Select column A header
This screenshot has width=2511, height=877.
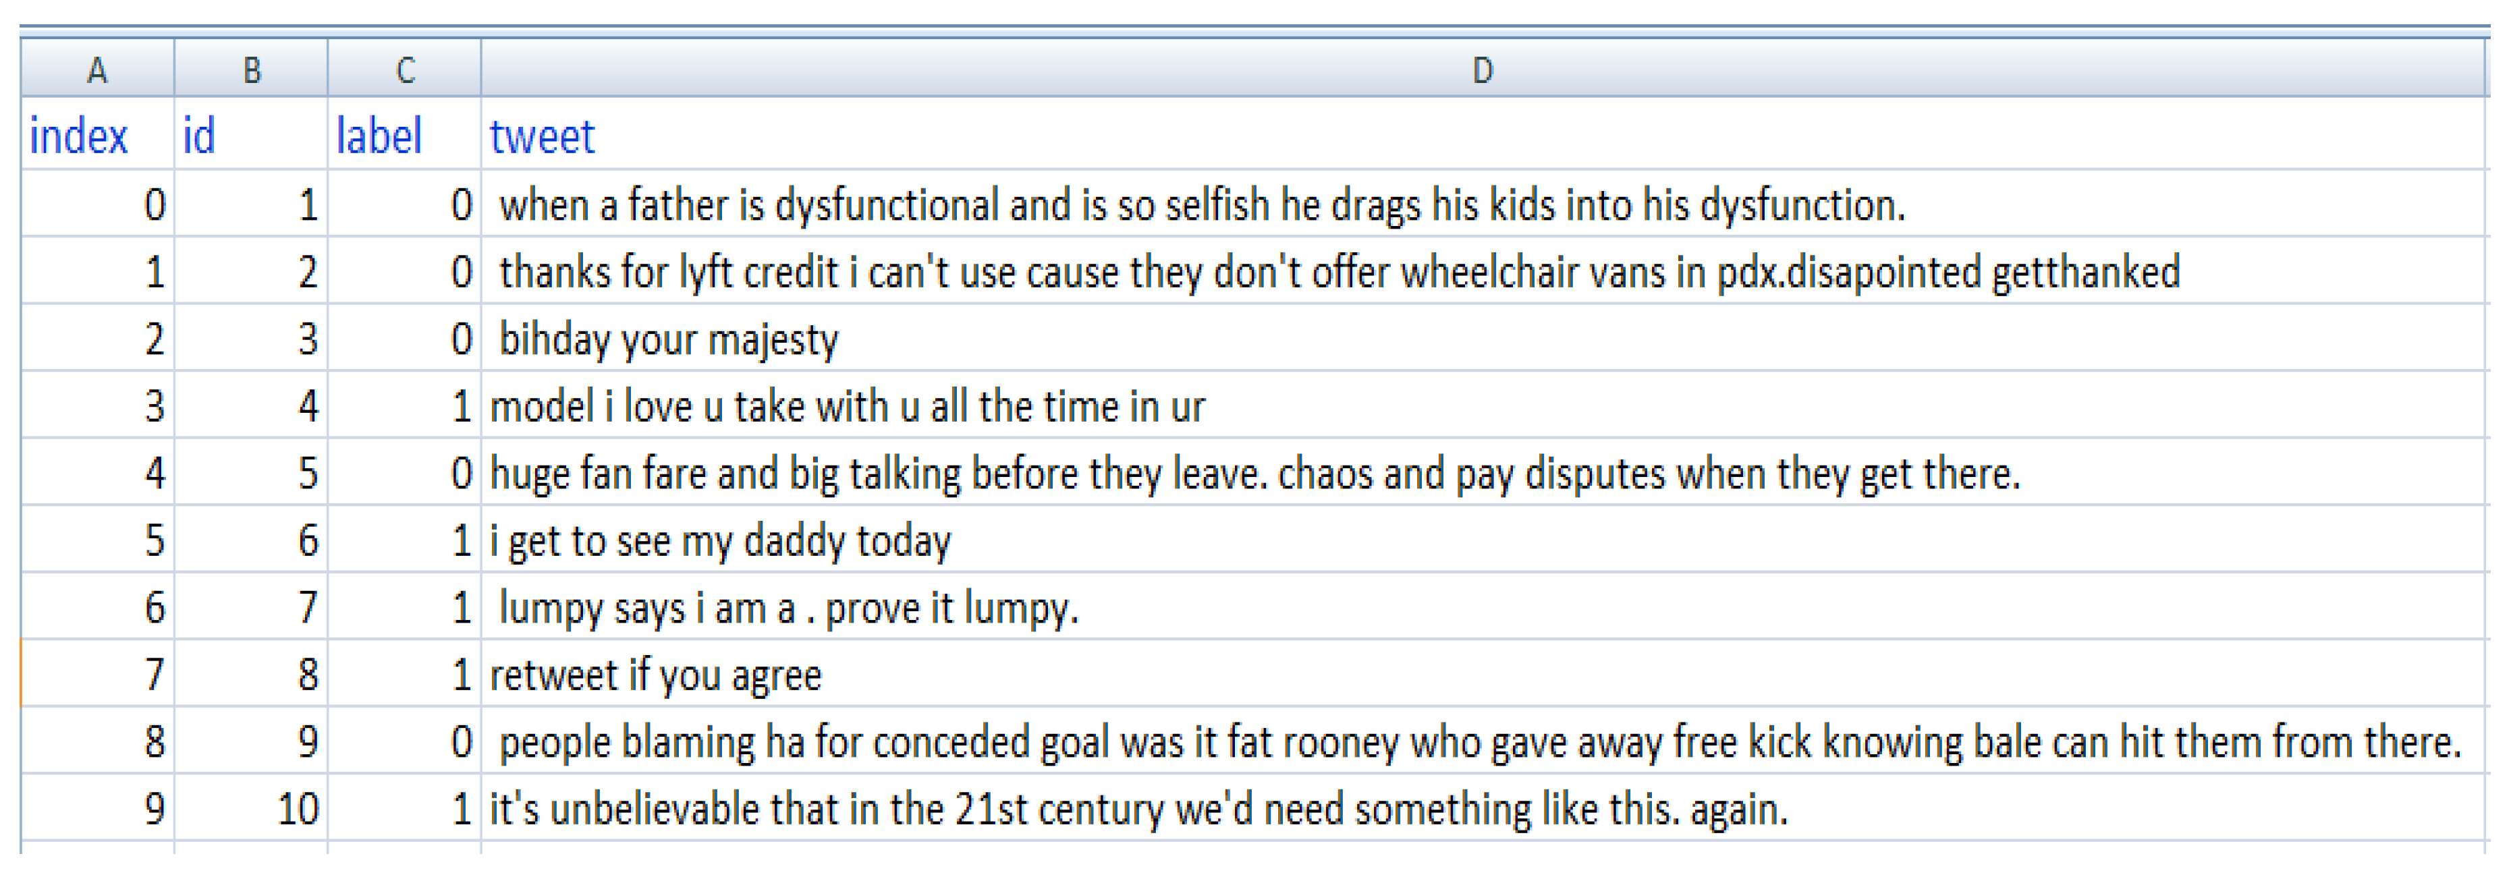(x=96, y=69)
